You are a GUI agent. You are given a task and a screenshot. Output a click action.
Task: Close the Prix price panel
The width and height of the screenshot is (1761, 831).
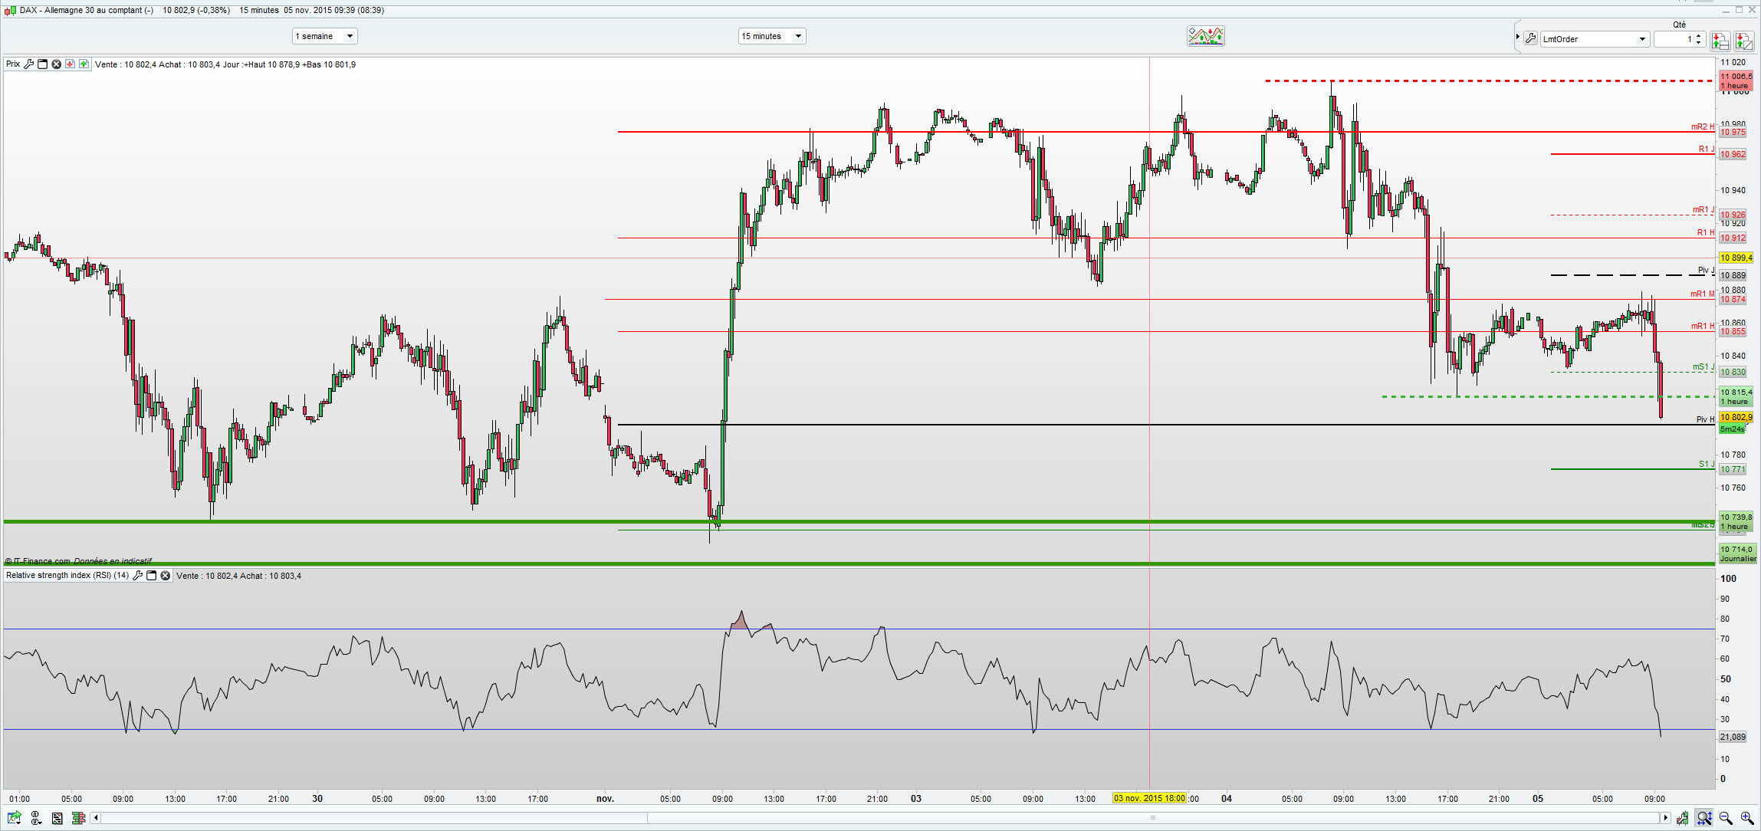click(56, 64)
